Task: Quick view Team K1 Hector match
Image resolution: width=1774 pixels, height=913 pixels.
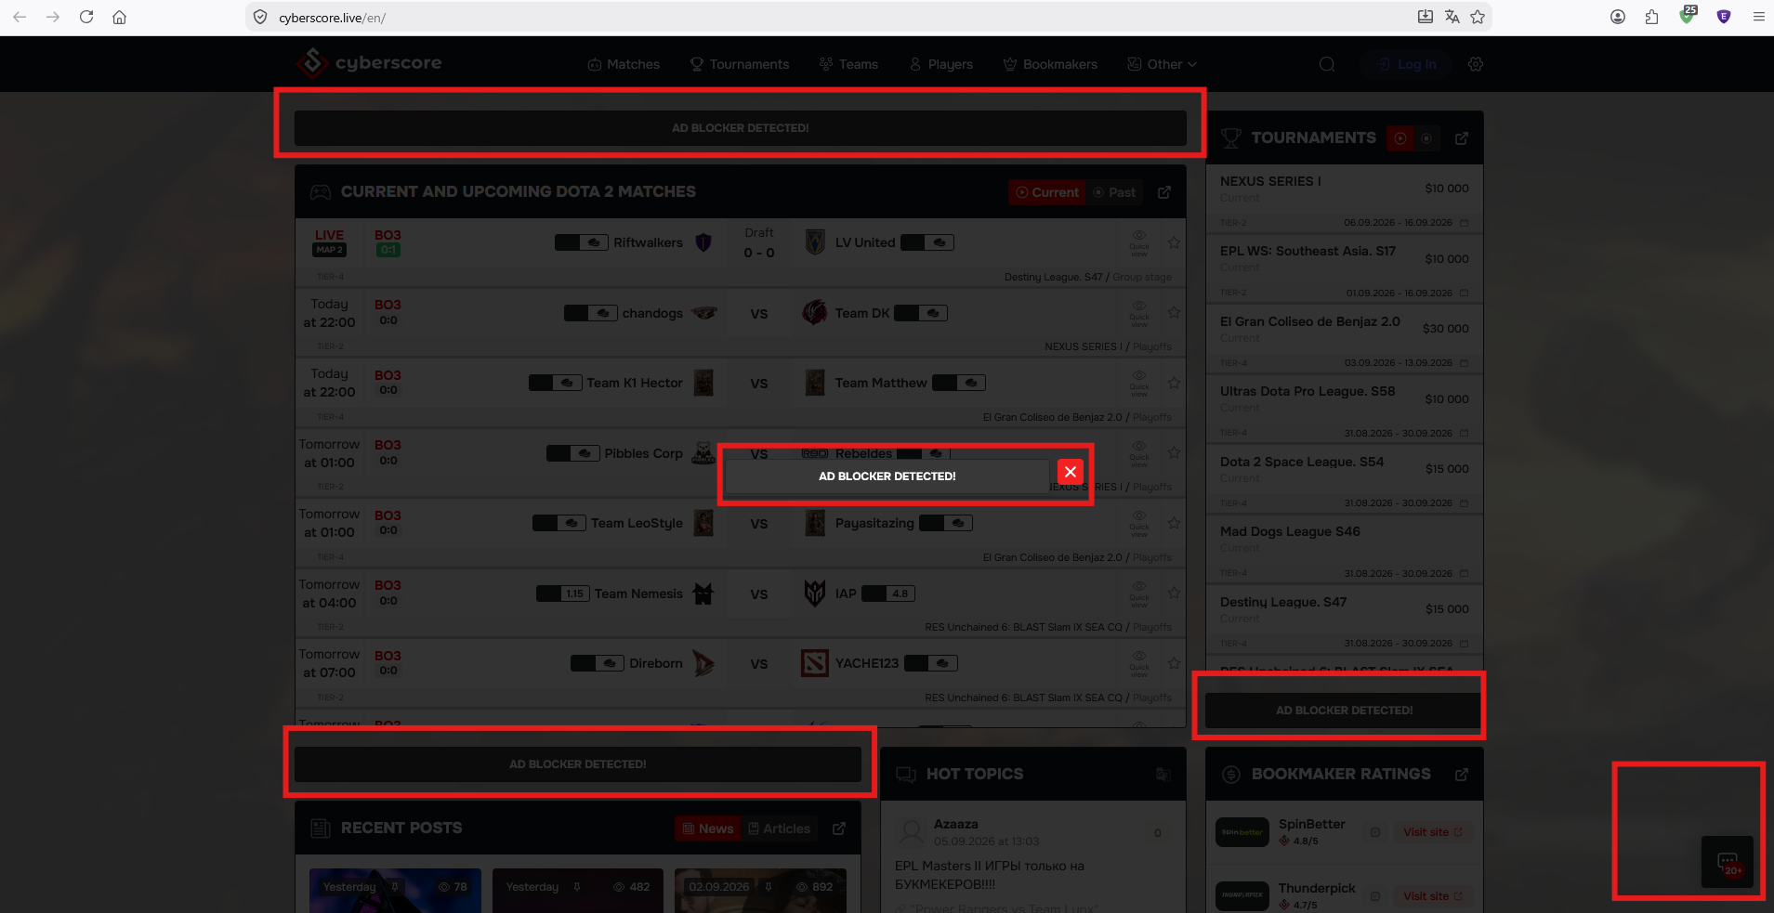Action: tap(1139, 383)
